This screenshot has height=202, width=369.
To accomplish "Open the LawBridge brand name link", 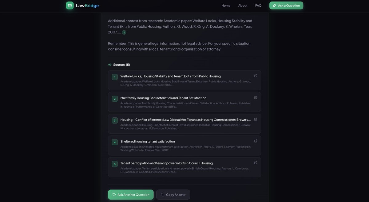I will [87, 6].
